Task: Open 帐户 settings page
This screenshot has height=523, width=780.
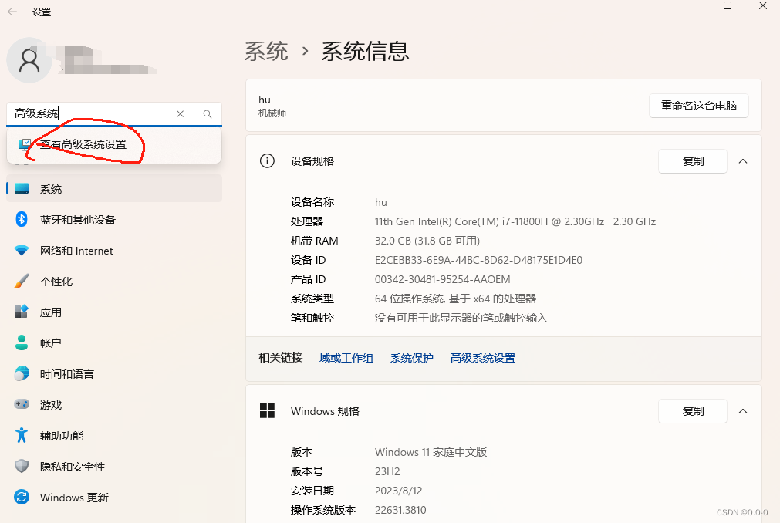Action: click(x=114, y=342)
